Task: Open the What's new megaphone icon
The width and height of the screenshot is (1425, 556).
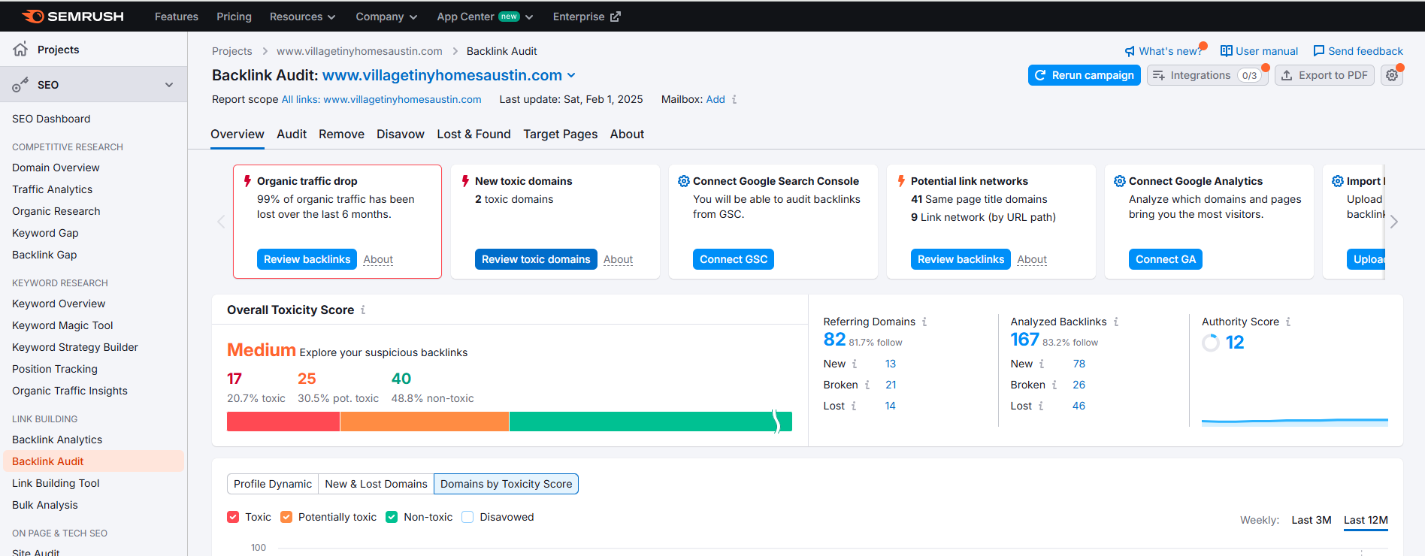Action: (x=1130, y=51)
